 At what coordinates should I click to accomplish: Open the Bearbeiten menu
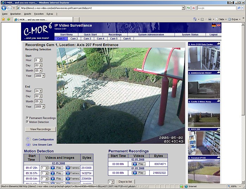16,14
